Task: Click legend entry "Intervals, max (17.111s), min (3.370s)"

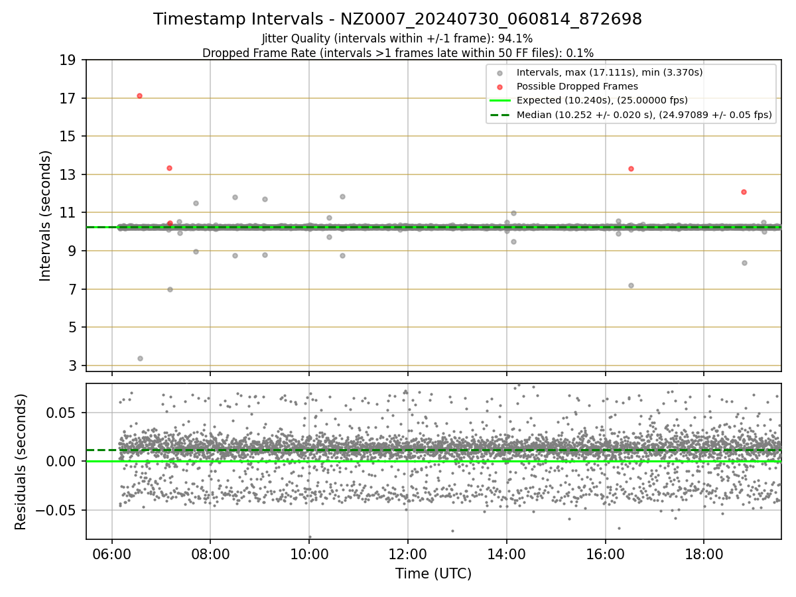Action: point(610,72)
